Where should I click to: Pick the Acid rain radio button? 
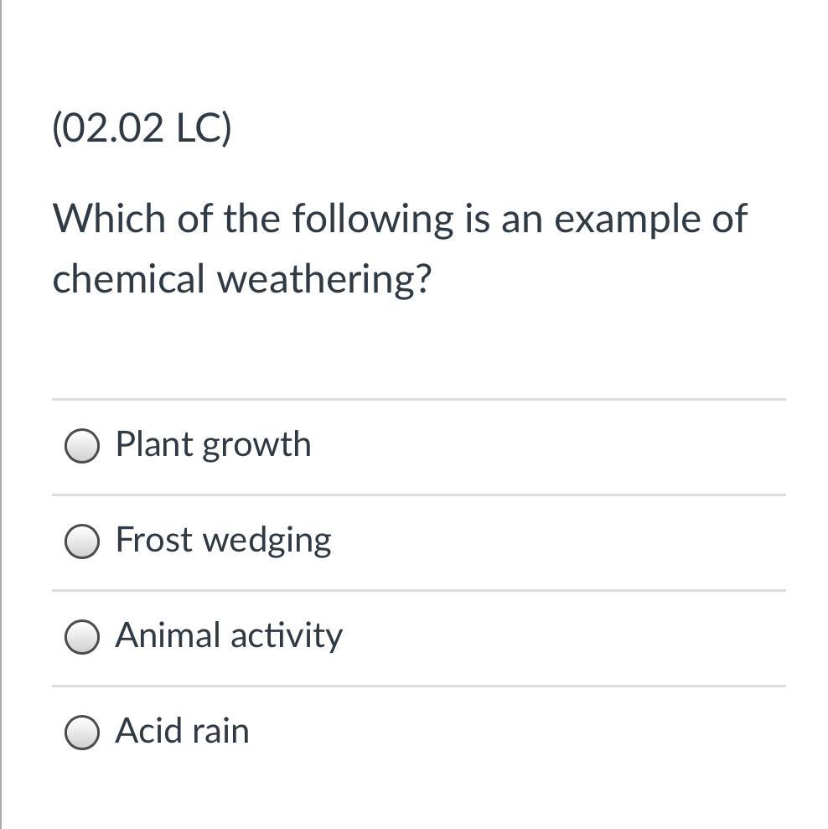(x=82, y=733)
